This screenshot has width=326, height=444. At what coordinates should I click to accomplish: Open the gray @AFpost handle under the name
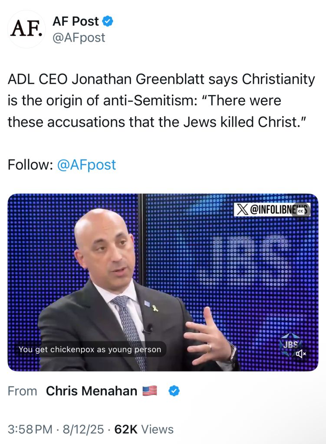79,37
